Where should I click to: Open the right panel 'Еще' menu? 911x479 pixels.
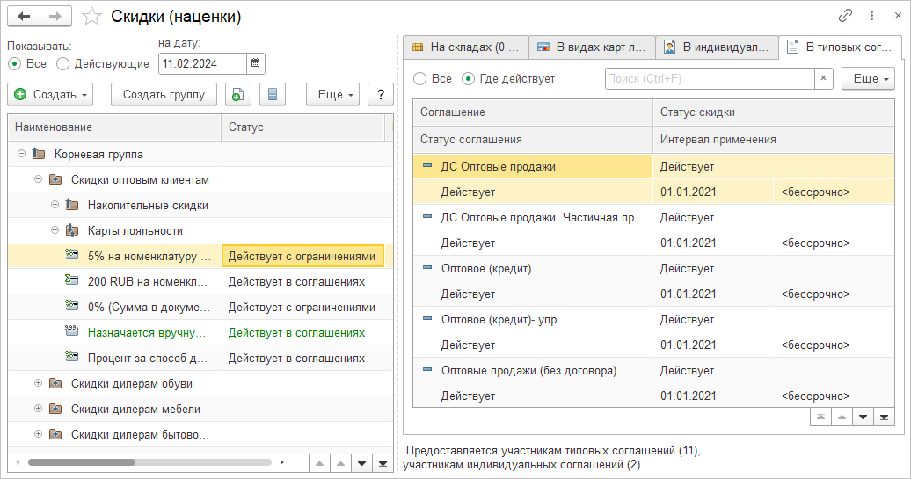[868, 79]
